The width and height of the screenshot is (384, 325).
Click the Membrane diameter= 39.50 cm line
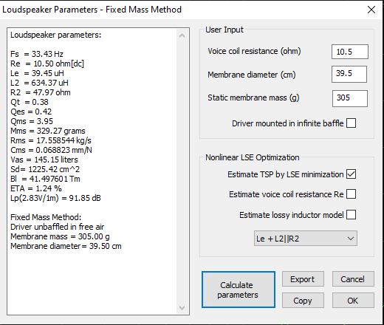(x=66, y=246)
